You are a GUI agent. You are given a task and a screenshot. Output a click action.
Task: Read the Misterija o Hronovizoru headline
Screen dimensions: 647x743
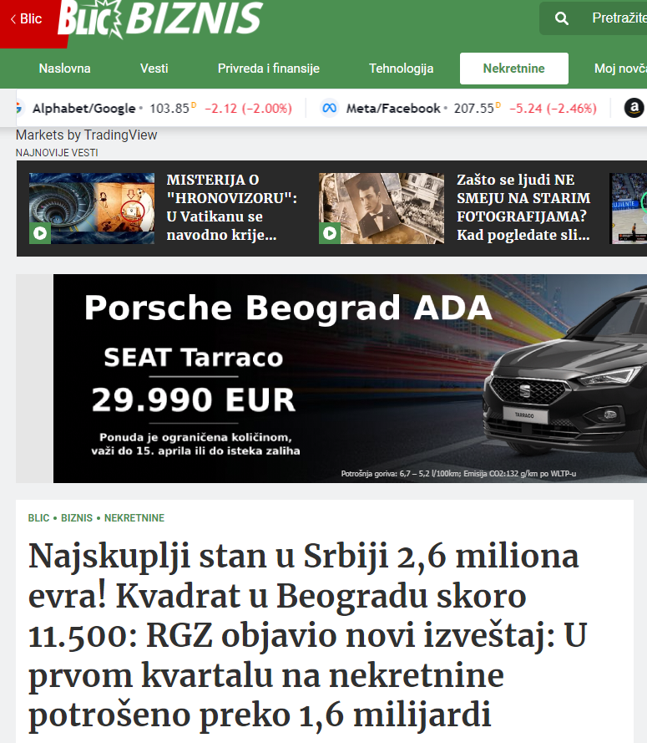tap(232, 207)
